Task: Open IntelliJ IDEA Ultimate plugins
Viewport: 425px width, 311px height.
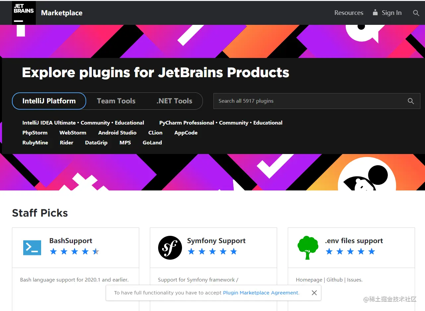Action: (x=49, y=123)
